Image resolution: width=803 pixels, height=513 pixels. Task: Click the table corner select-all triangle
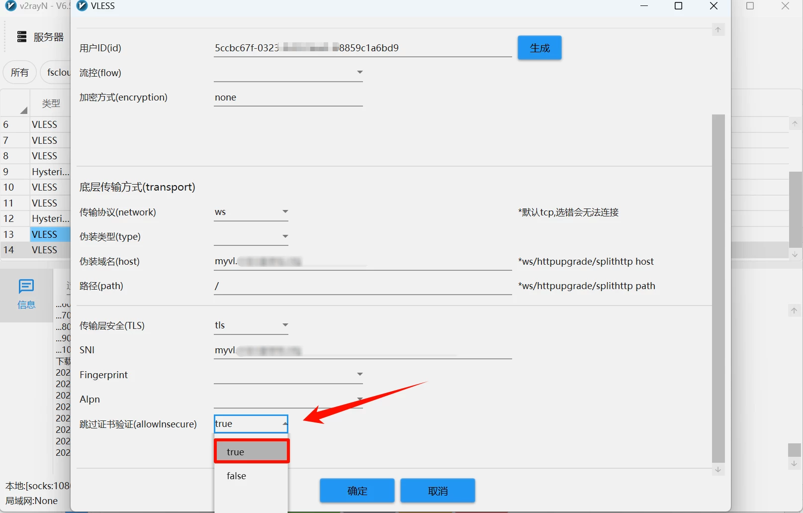[x=23, y=110]
